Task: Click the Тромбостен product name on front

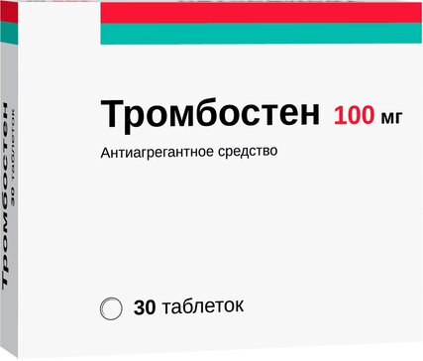Action: pyautogui.click(x=210, y=114)
